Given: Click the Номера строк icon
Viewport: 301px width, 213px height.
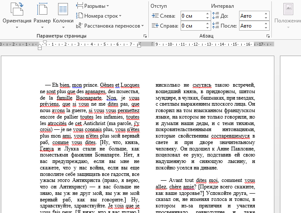Looking at the screenshot, I should coord(80,16).
